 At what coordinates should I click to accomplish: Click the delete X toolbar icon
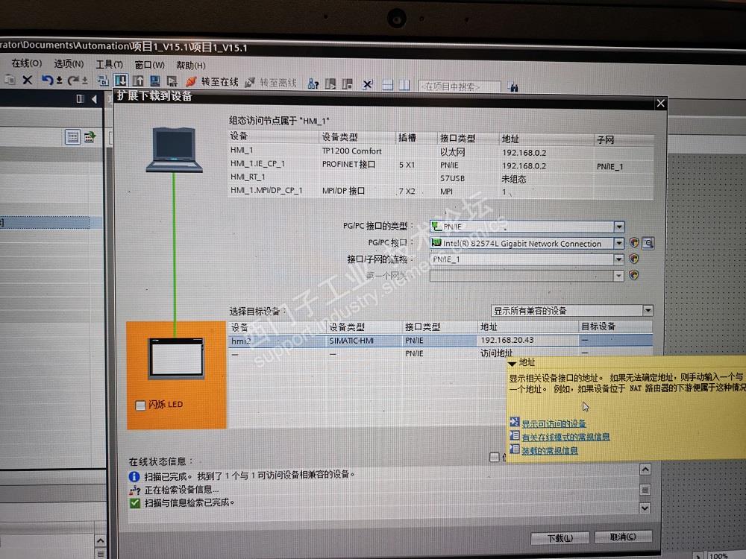(28, 80)
